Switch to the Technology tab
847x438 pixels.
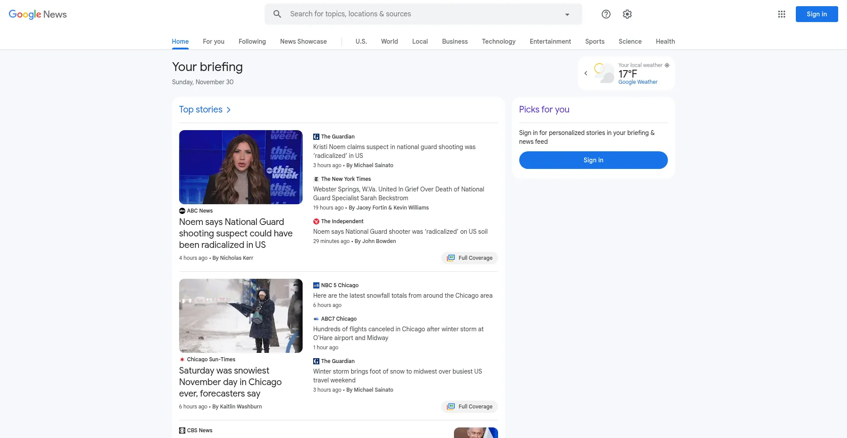[x=498, y=41]
